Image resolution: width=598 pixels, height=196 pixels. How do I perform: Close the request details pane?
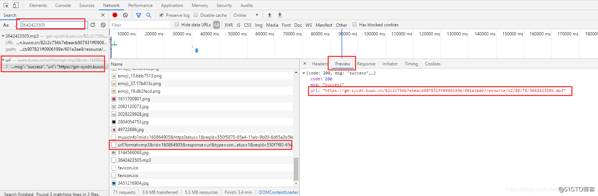(x=305, y=64)
